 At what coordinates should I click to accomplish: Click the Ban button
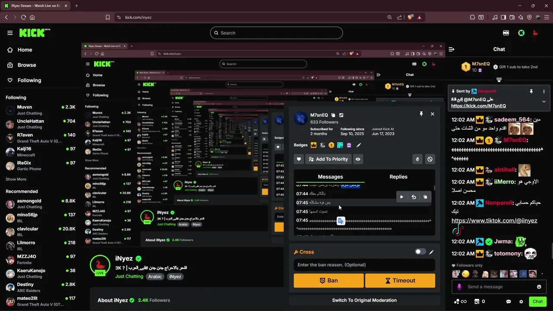pos(329,280)
